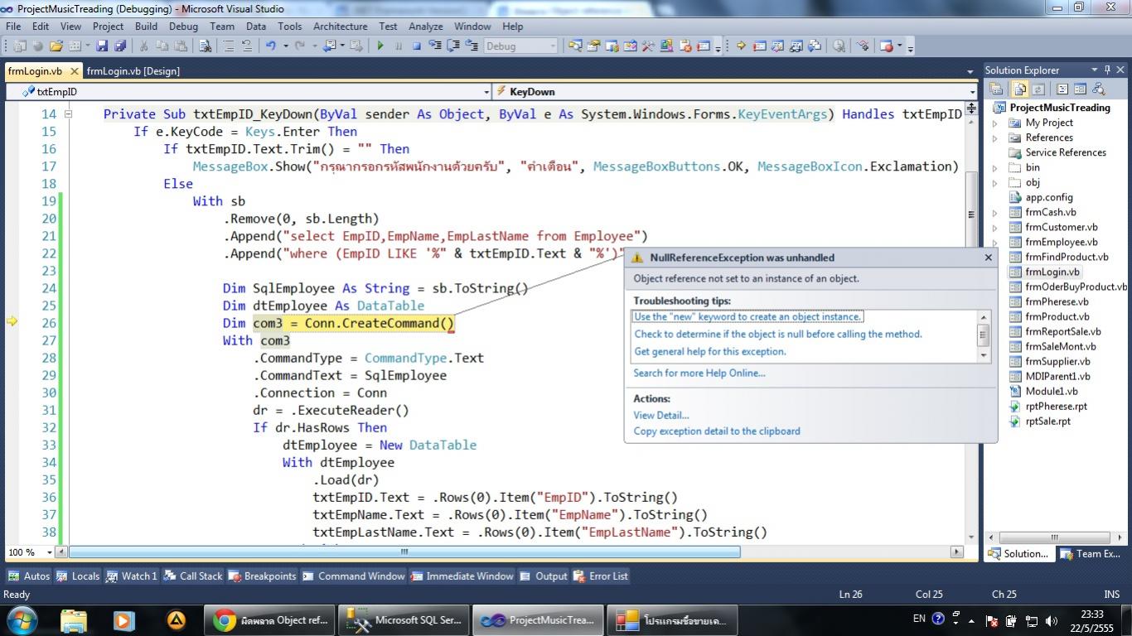Click the View Detail... link
Screen dimensions: 1132x636
[660, 415]
